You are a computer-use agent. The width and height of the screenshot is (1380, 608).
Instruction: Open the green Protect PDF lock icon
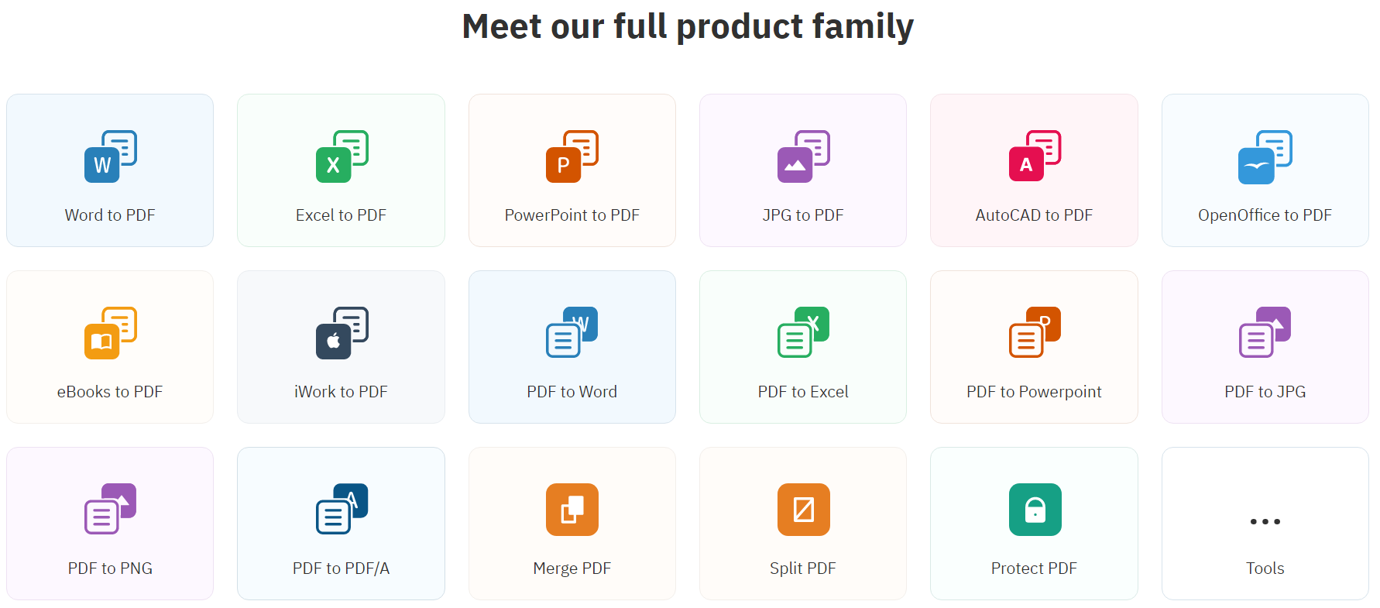pos(1035,510)
